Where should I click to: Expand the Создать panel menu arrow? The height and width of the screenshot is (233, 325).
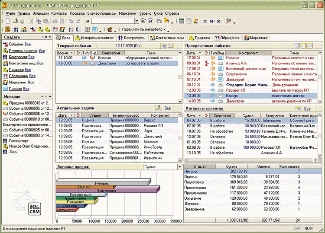(x=50, y=37)
